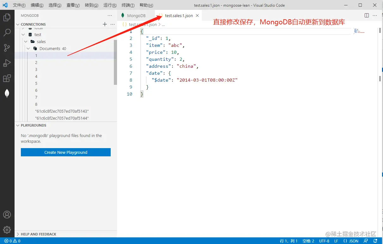The width and height of the screenshot is (383, 244).
Task: Open Run and Debug view
Action: pos(7,63)
